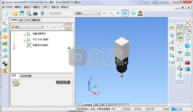
Task: Click the label network layout icon
Action: [x=180, y=59]
